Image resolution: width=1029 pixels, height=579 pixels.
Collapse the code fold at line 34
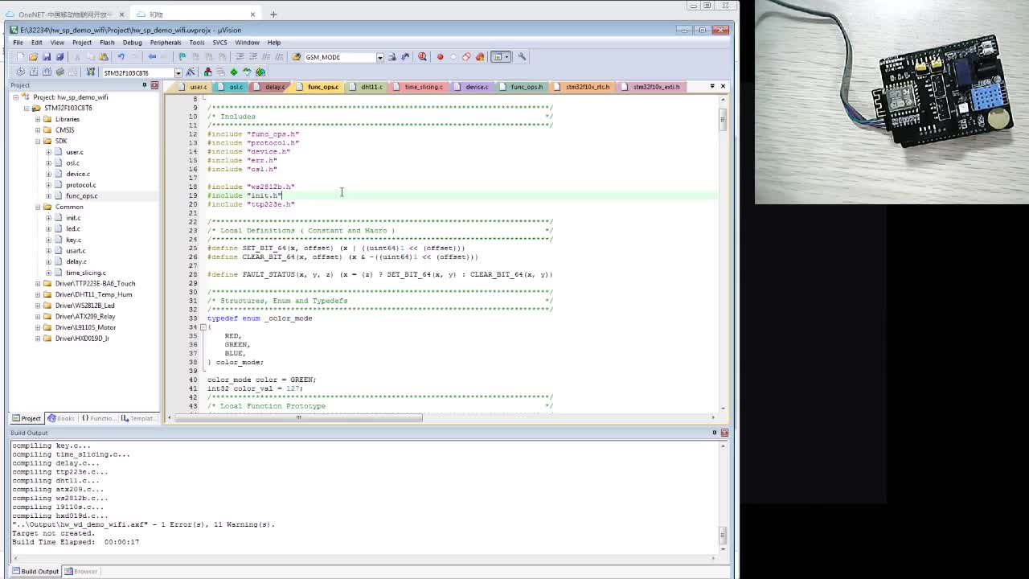203,327
